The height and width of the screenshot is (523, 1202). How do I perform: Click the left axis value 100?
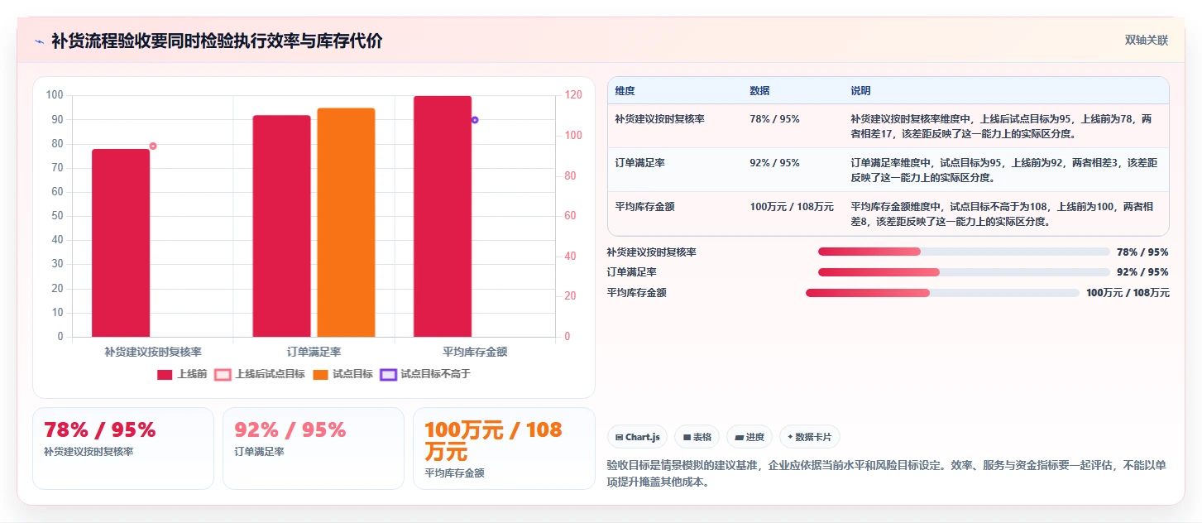[x=55, y=95]
